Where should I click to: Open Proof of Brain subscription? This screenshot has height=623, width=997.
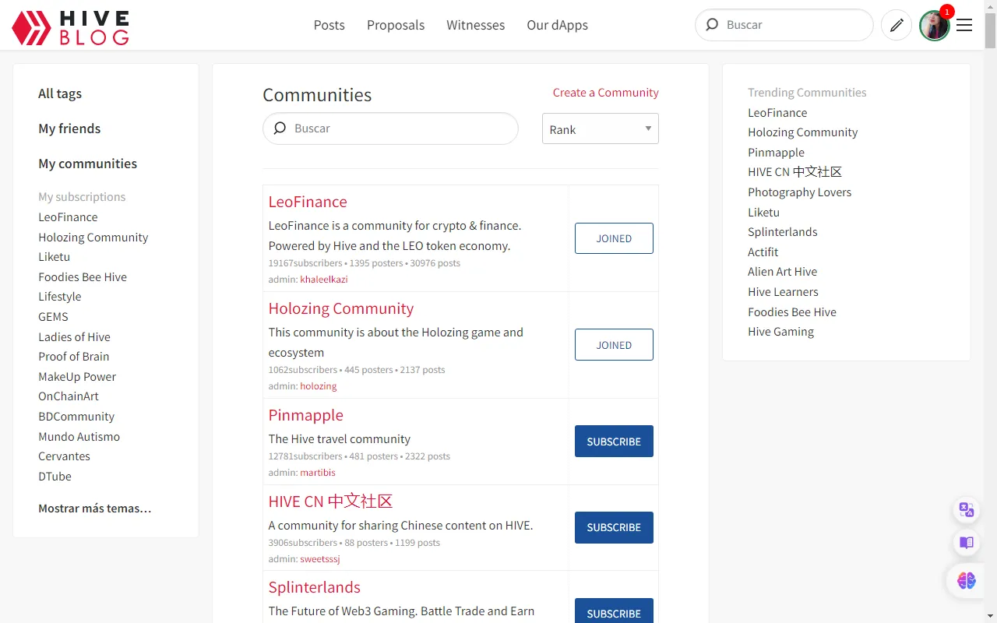(x=74, y=357)
